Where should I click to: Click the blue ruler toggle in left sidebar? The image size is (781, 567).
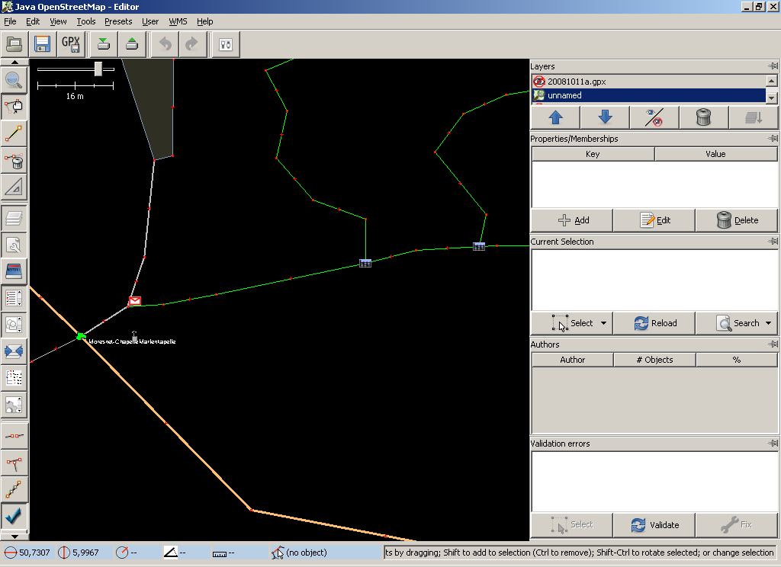click(14, 271)
